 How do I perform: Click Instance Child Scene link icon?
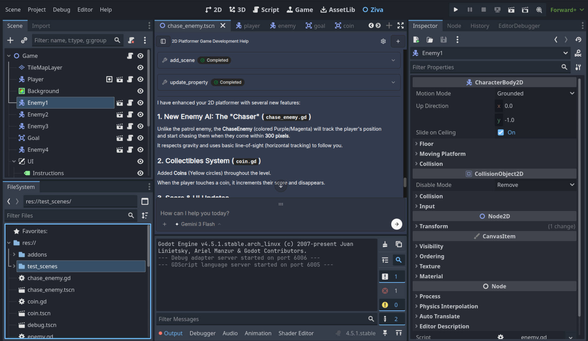click(x=24, y=40)
